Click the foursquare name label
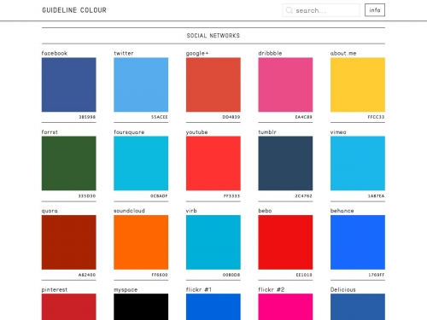The image size is (427, 320). pos(129,132)
